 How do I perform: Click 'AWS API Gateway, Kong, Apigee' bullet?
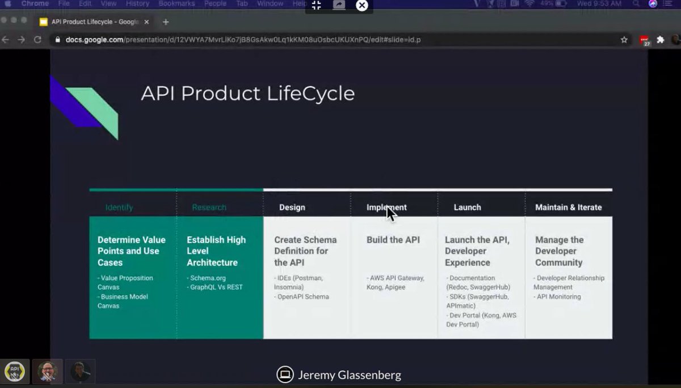(x=396, y=282)
